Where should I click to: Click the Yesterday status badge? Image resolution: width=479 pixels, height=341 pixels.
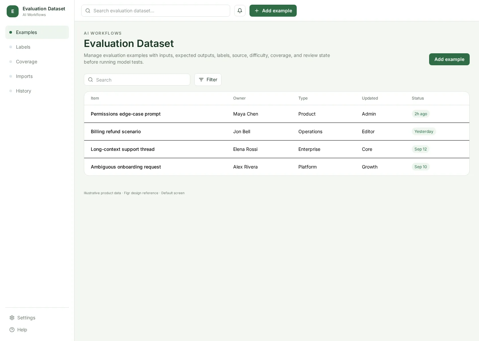424,132
